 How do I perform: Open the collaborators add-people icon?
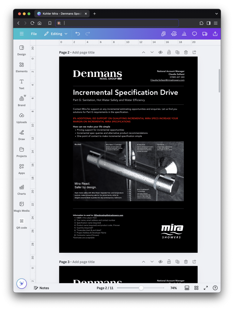(174, 34)
